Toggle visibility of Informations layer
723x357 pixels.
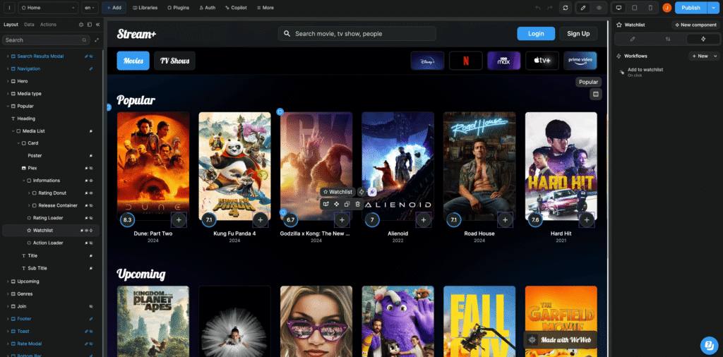click(91, 181)
